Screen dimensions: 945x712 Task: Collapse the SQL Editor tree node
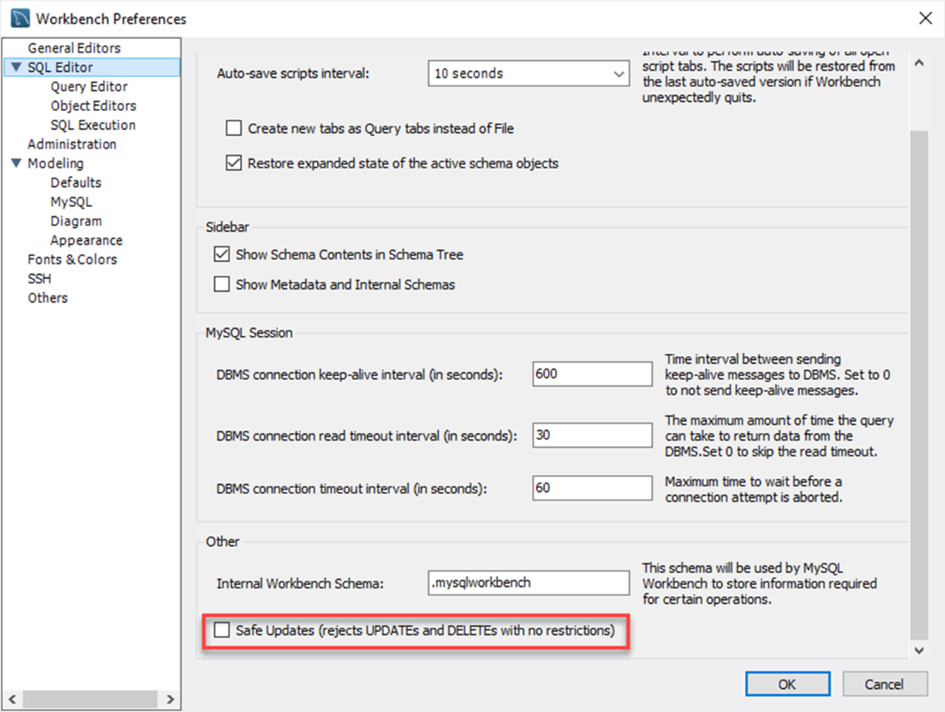16,67
